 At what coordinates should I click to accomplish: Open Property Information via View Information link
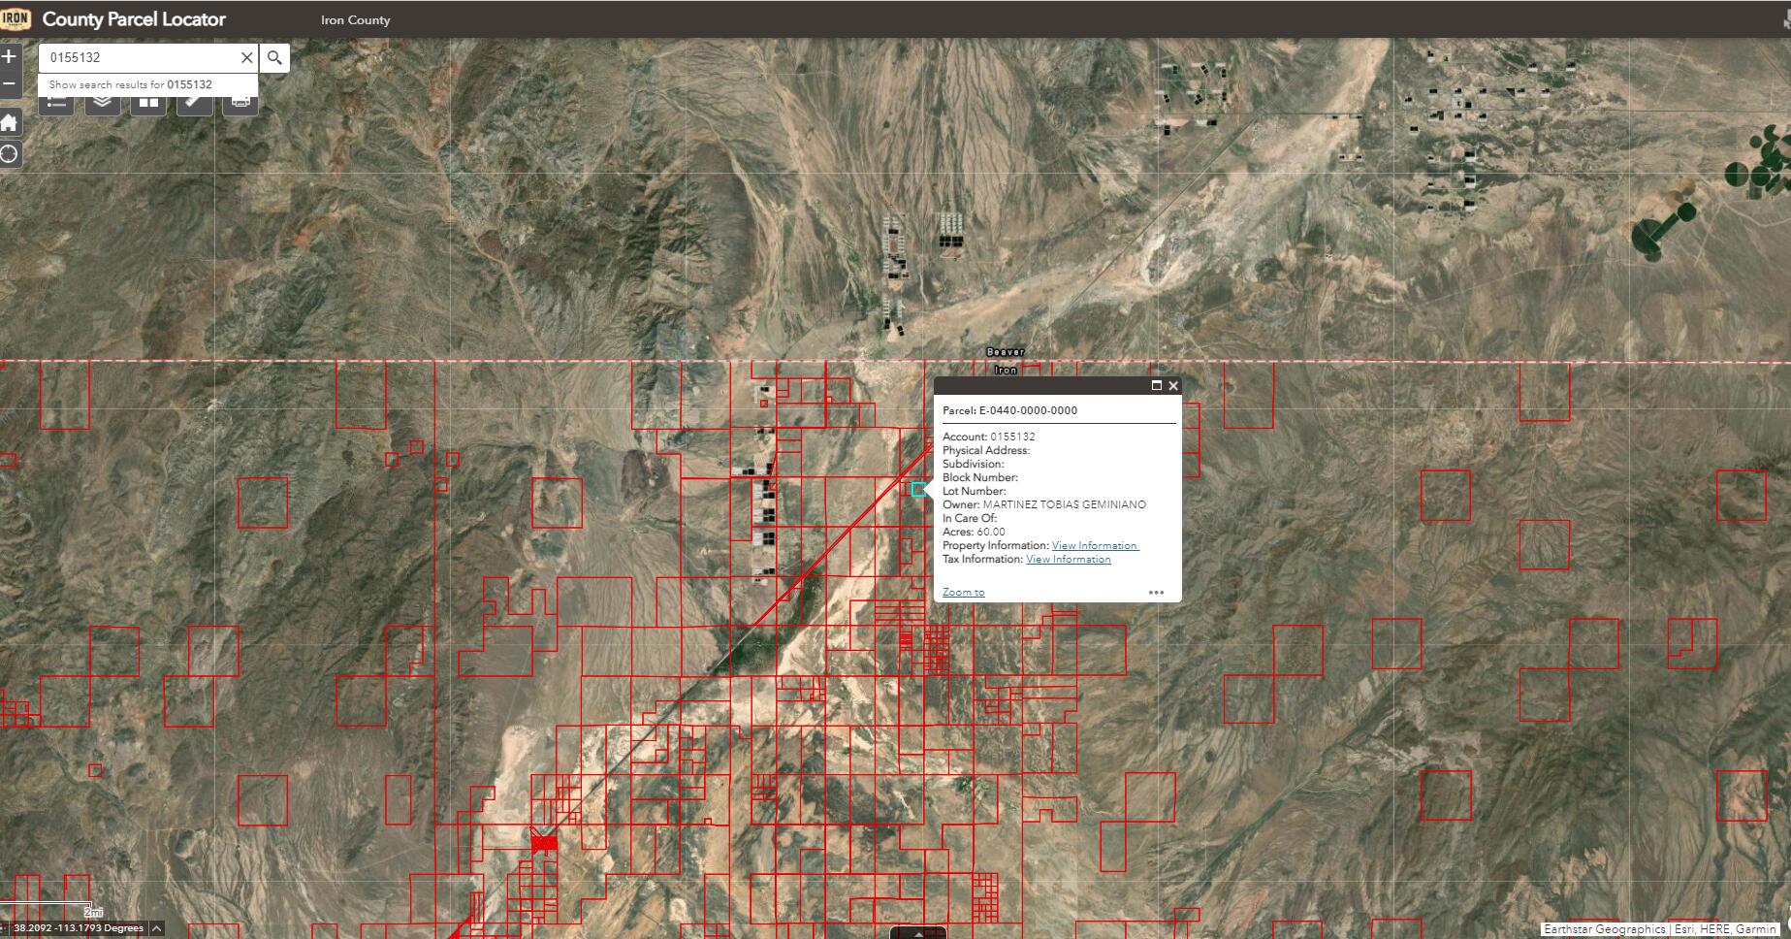1095,545
